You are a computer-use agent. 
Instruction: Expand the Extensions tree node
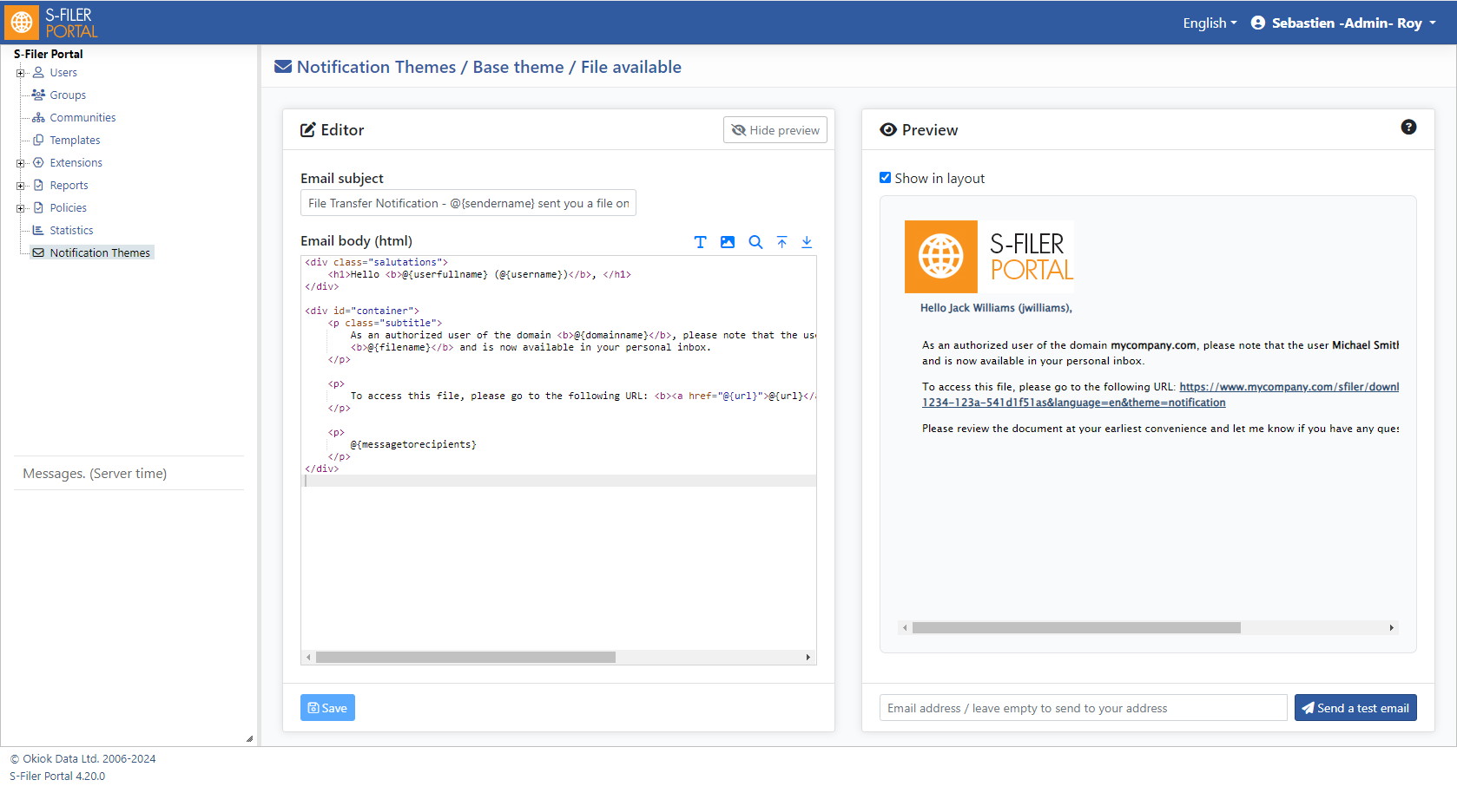tap(20, 163)
